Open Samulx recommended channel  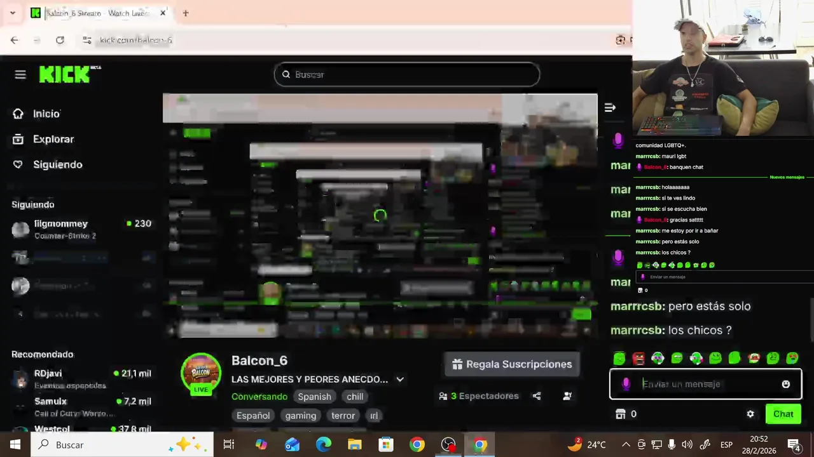[x=81, y=407]
